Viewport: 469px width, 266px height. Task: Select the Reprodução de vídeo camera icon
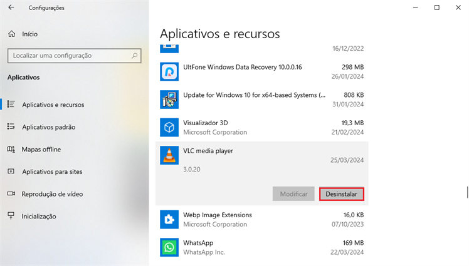click(11, 194)
